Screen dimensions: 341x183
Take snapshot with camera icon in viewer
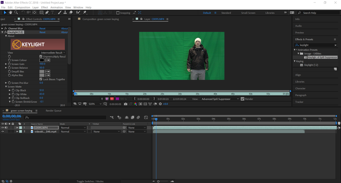click(126, 104)
